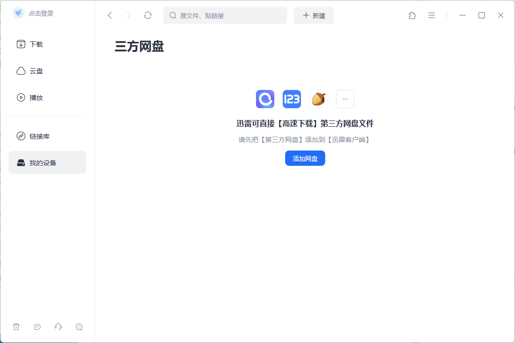
Task: Open the 下载 download section
Action: (x=47, y=44)
